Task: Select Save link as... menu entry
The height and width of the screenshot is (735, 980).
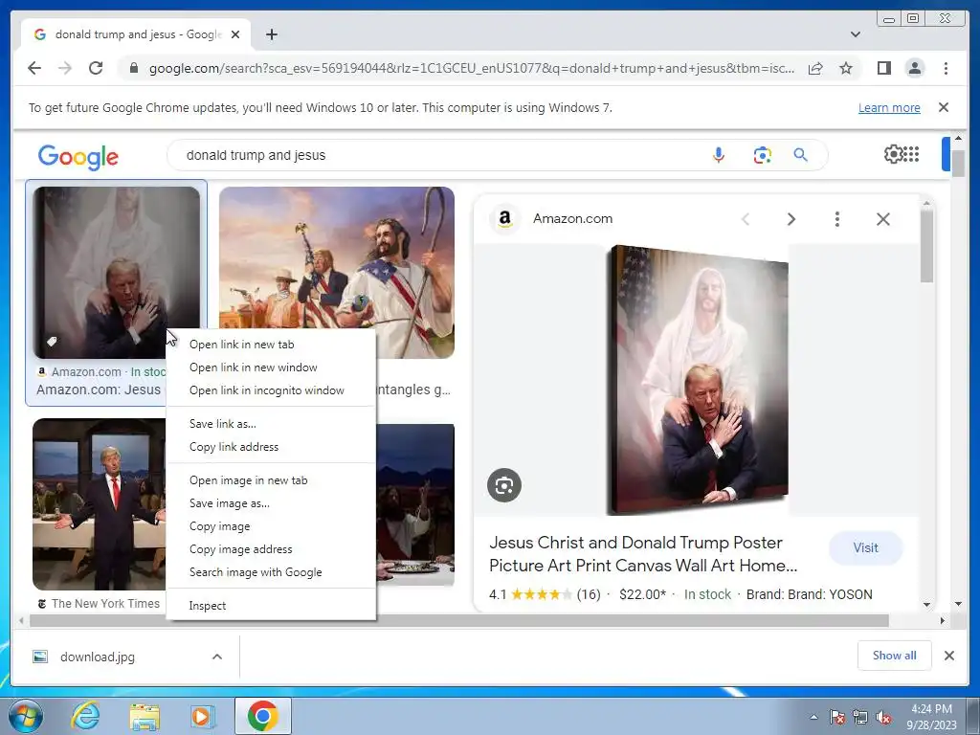Action: (271, 424)
